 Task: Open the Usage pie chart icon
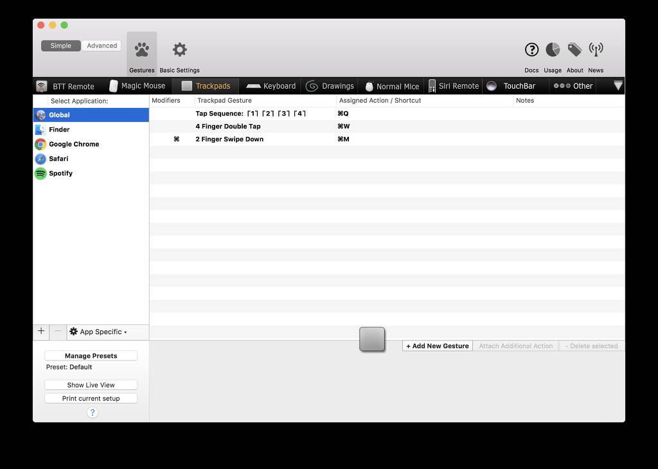tap(553, 50)
